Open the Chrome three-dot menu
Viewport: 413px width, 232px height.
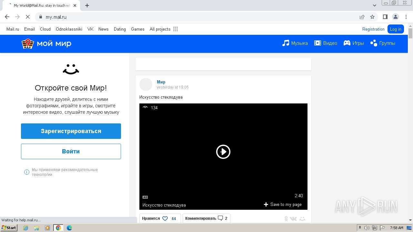[406, 17]
